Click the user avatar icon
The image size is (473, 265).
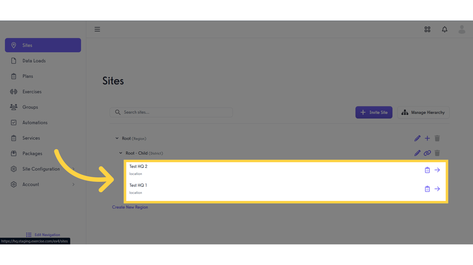tap(462, 29)
